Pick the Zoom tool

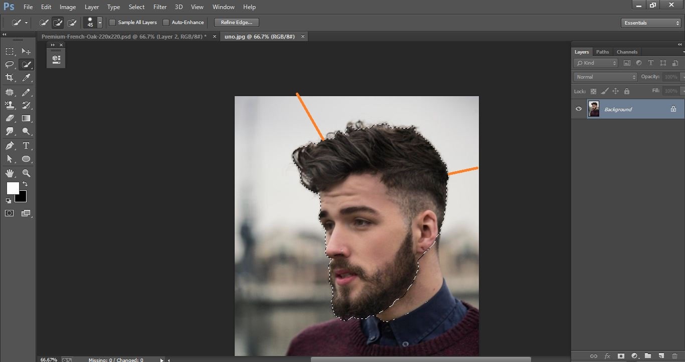(x=26, y=173)
